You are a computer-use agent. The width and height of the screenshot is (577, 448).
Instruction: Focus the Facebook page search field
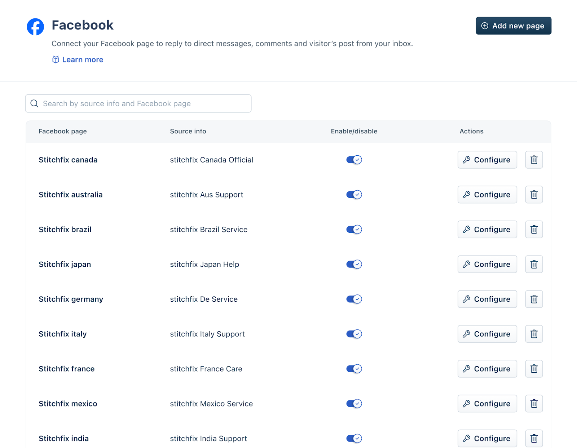[x=138, y=103]
